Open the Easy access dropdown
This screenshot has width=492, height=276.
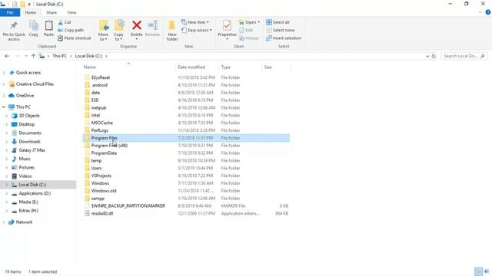(197, 31)
